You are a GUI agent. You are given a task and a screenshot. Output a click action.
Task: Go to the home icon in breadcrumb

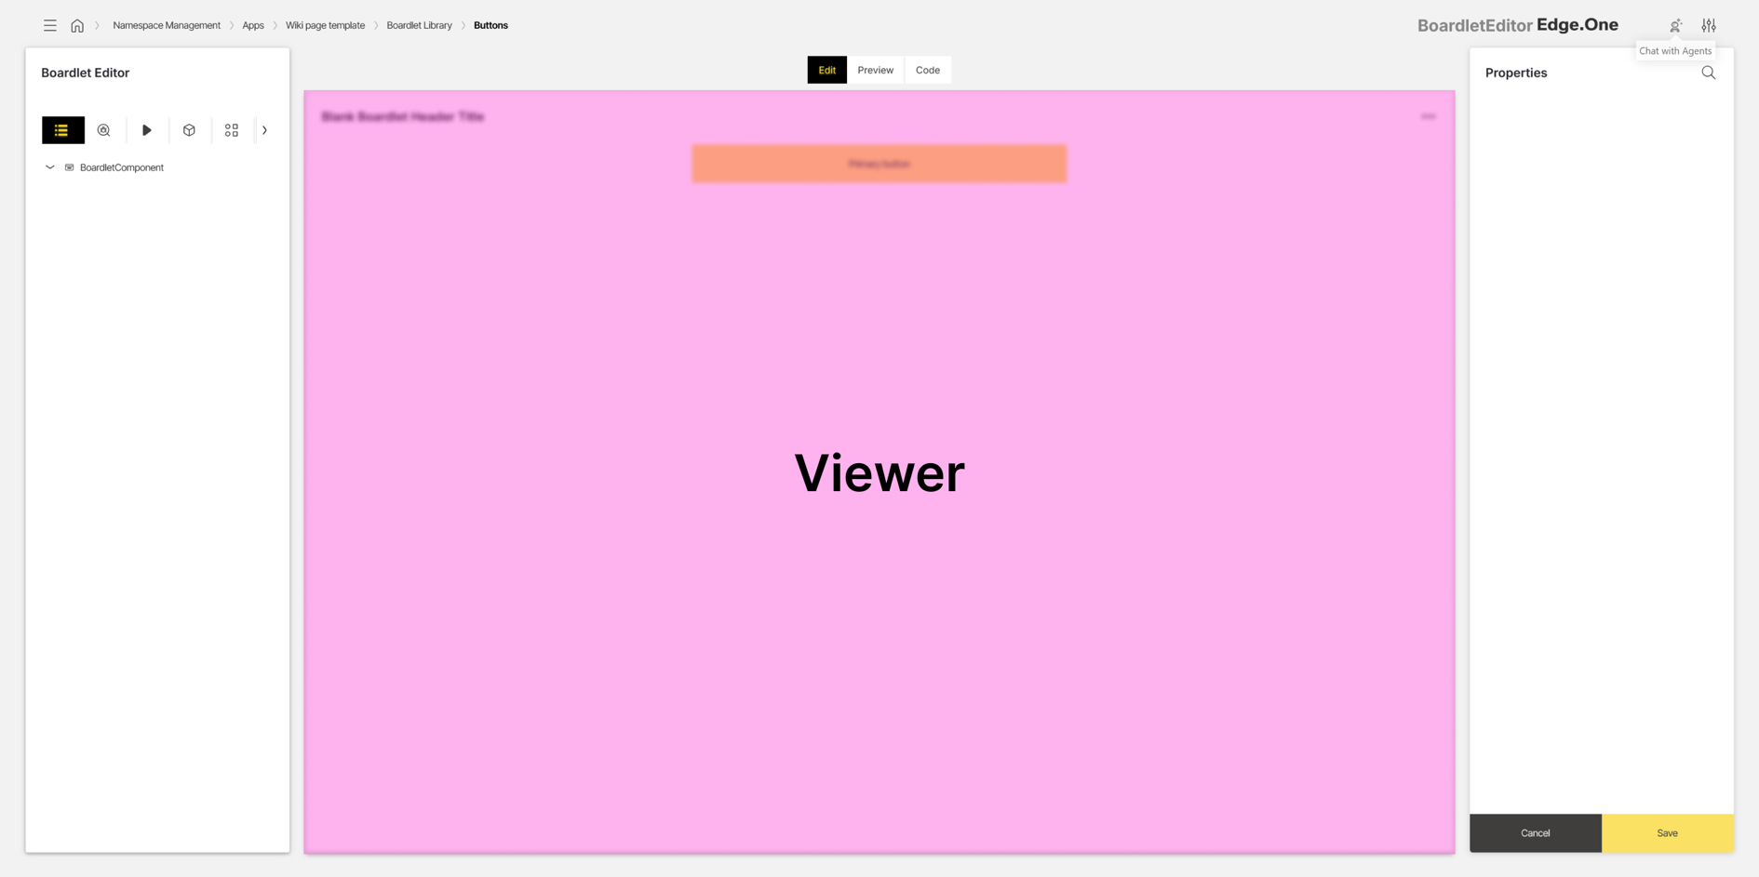click(x=77, y=26)
